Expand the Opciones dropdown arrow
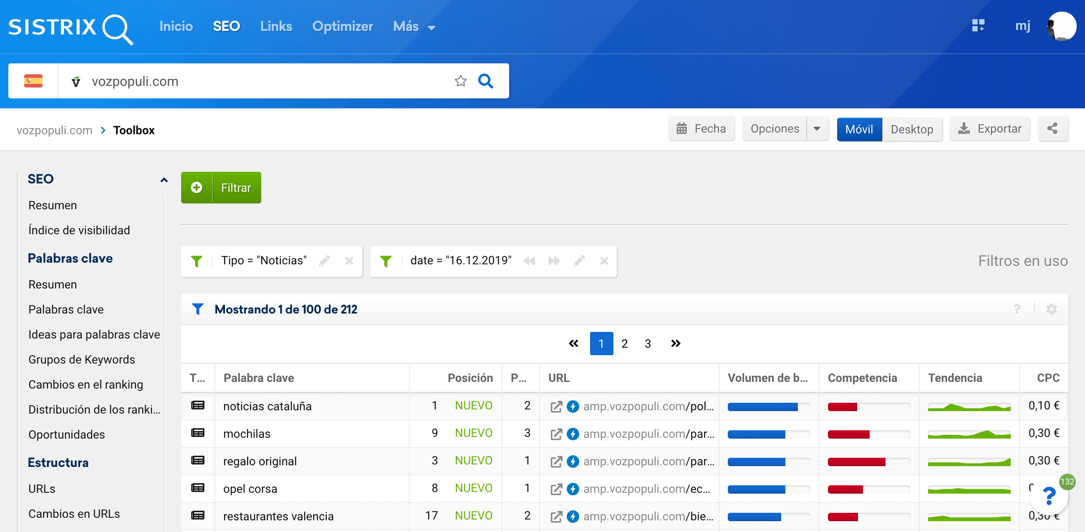This screenshot has width=1085, height=532. point(817,129)
